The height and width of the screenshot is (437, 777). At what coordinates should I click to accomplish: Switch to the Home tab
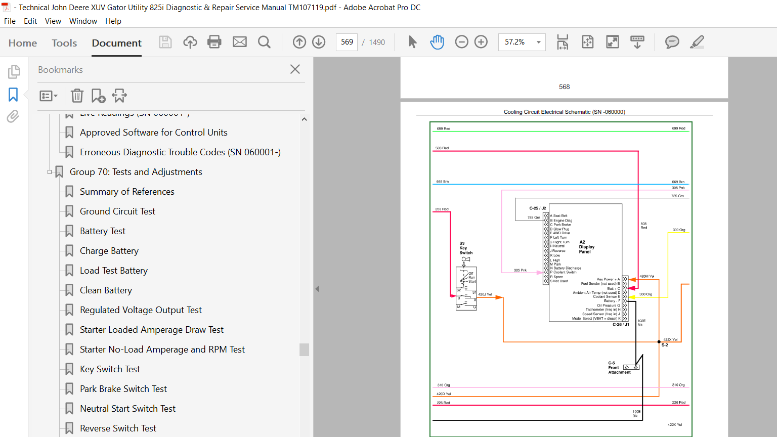tap(23, 43)
